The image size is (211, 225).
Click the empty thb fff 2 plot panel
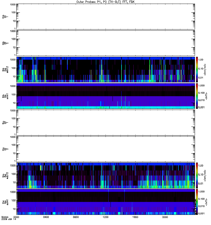click(106, 43)
